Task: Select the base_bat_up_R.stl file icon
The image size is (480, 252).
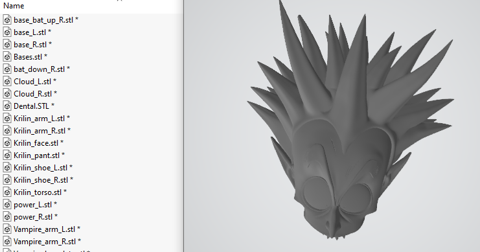Action: pyautogui.click(x=7, y=20)
